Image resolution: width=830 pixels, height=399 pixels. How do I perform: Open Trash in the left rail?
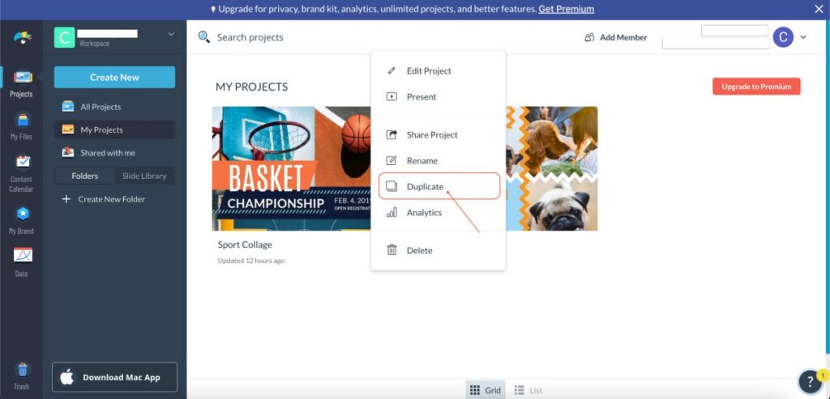click(22, 376)
